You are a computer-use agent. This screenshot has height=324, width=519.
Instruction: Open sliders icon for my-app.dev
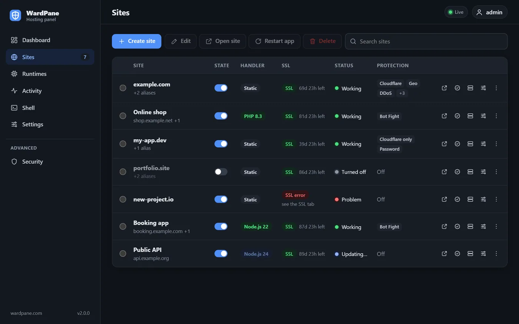(483, 144)
